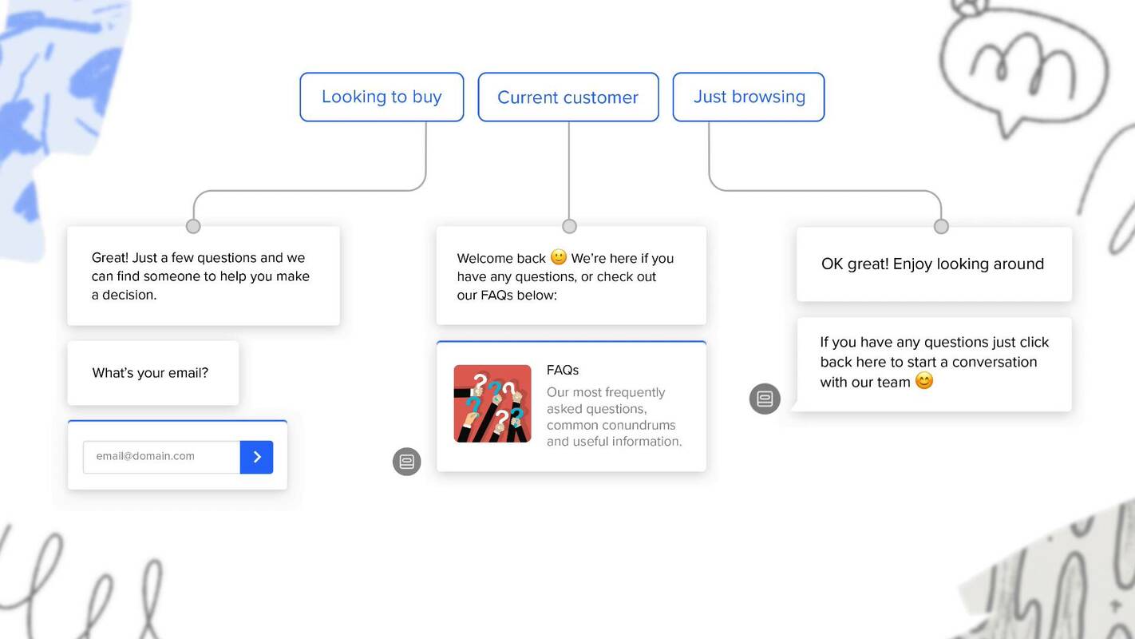
Task: Click inside the email@domain.com input field
Action: [160, 456]
